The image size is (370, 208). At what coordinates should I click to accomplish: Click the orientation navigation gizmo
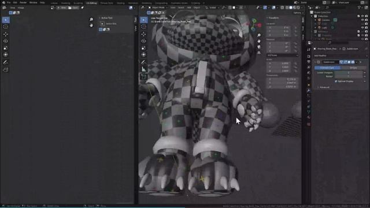(x=254, y=25)
